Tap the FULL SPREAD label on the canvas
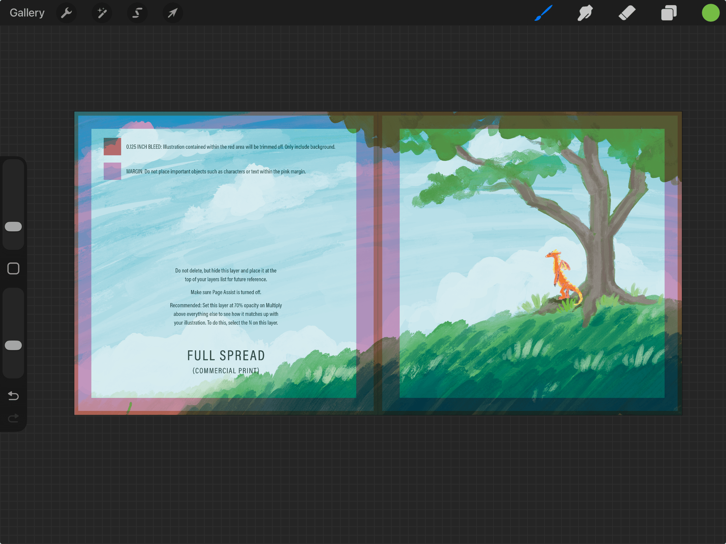726x544 pixels. coord(226,355)
